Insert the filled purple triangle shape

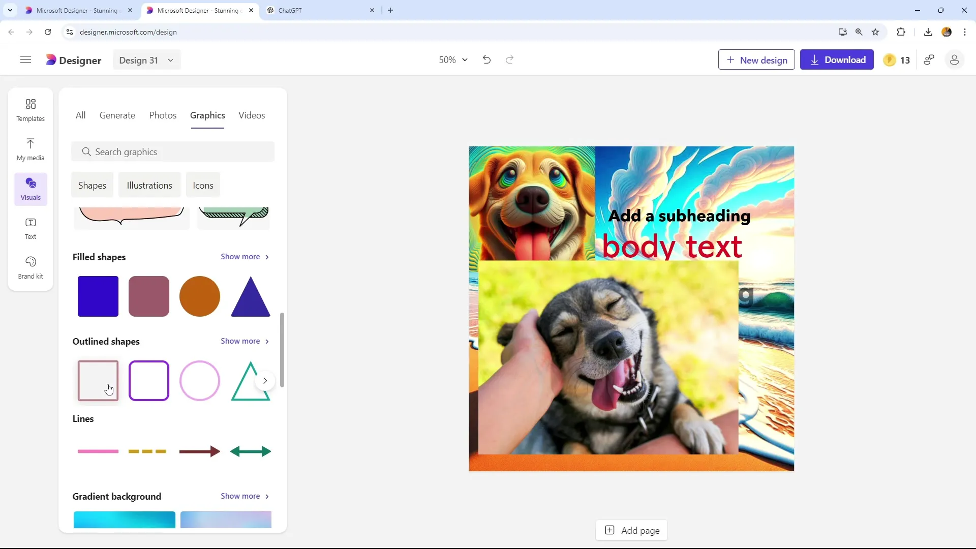point(251,296)
